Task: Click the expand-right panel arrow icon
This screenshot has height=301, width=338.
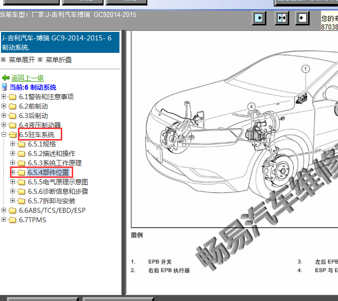Action: coord(259,18)
